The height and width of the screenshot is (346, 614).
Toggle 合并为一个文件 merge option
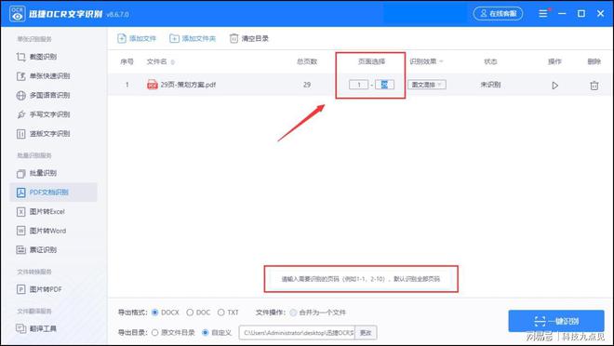coord(293,313)
